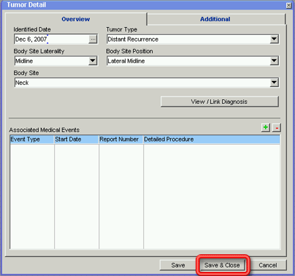Image resolution: width=295 pixels, height=276 pixels.
Task: Select the Overview tab
Action: pyautogui.click(x=76, y=19)
